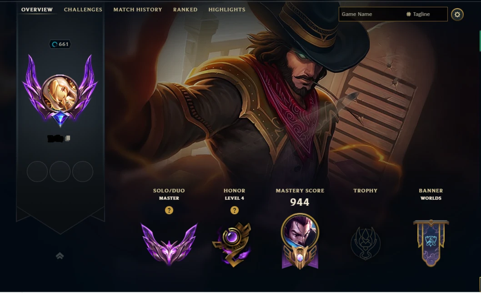Select the third empty challenge token slot
The width and height of the screenshot is (481, 293).
83,172
